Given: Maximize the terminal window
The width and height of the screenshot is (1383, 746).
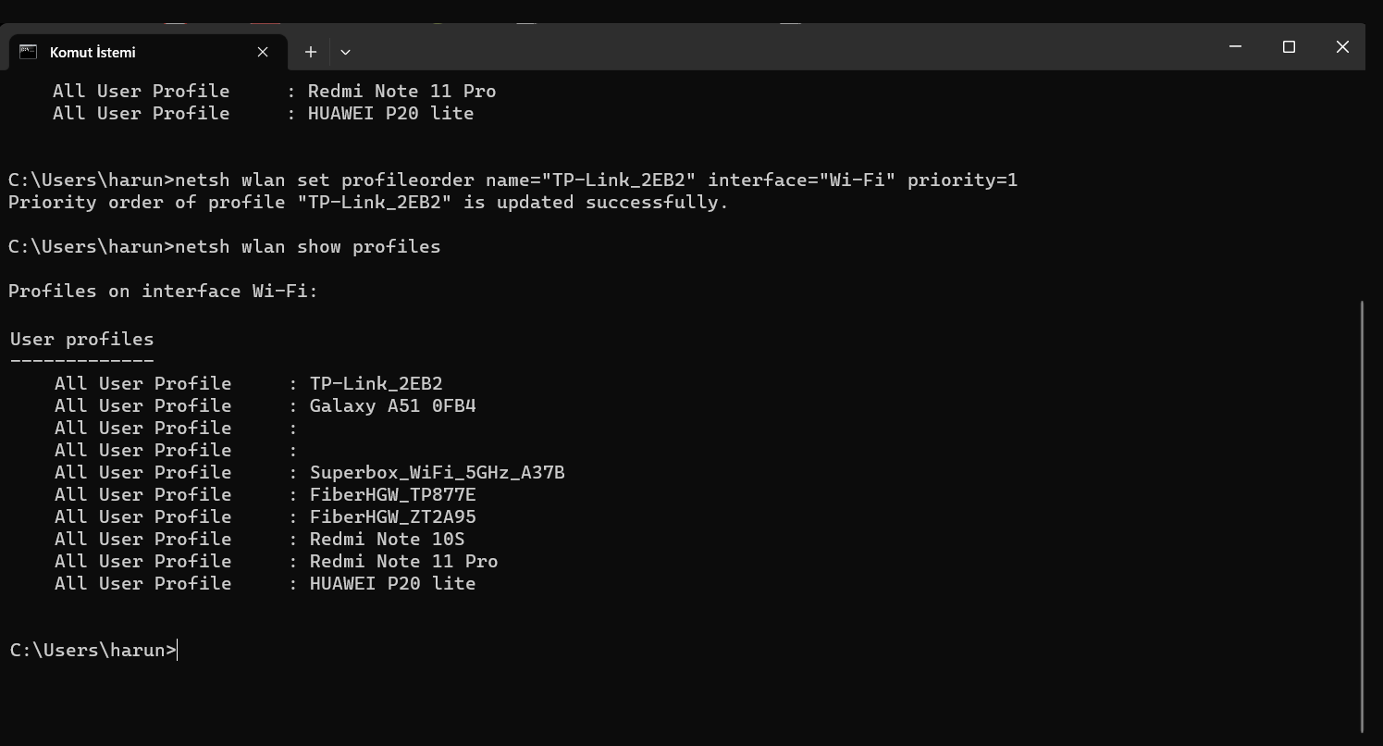Looking at the screenshot, I should click(x=1289, y=47).
